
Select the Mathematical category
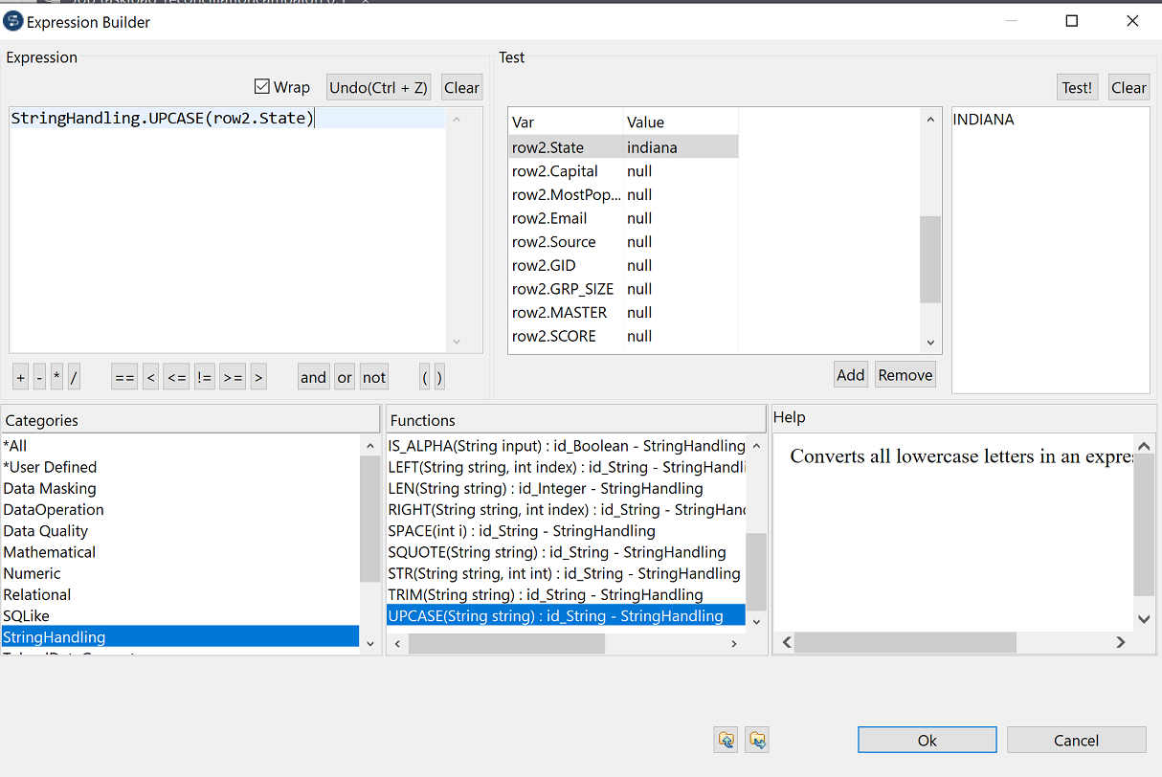(x=49, y=552)
